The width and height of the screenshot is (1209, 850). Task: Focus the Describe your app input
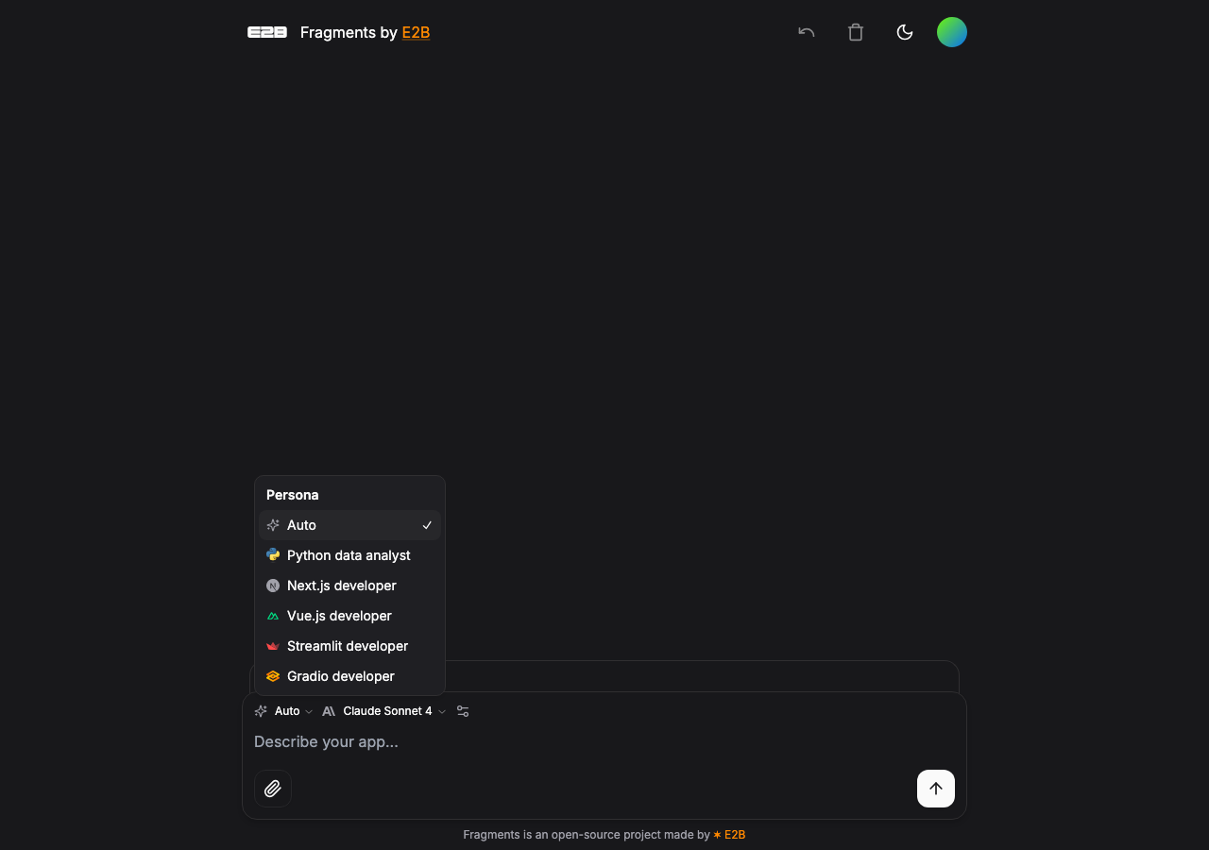pos(604,741)
